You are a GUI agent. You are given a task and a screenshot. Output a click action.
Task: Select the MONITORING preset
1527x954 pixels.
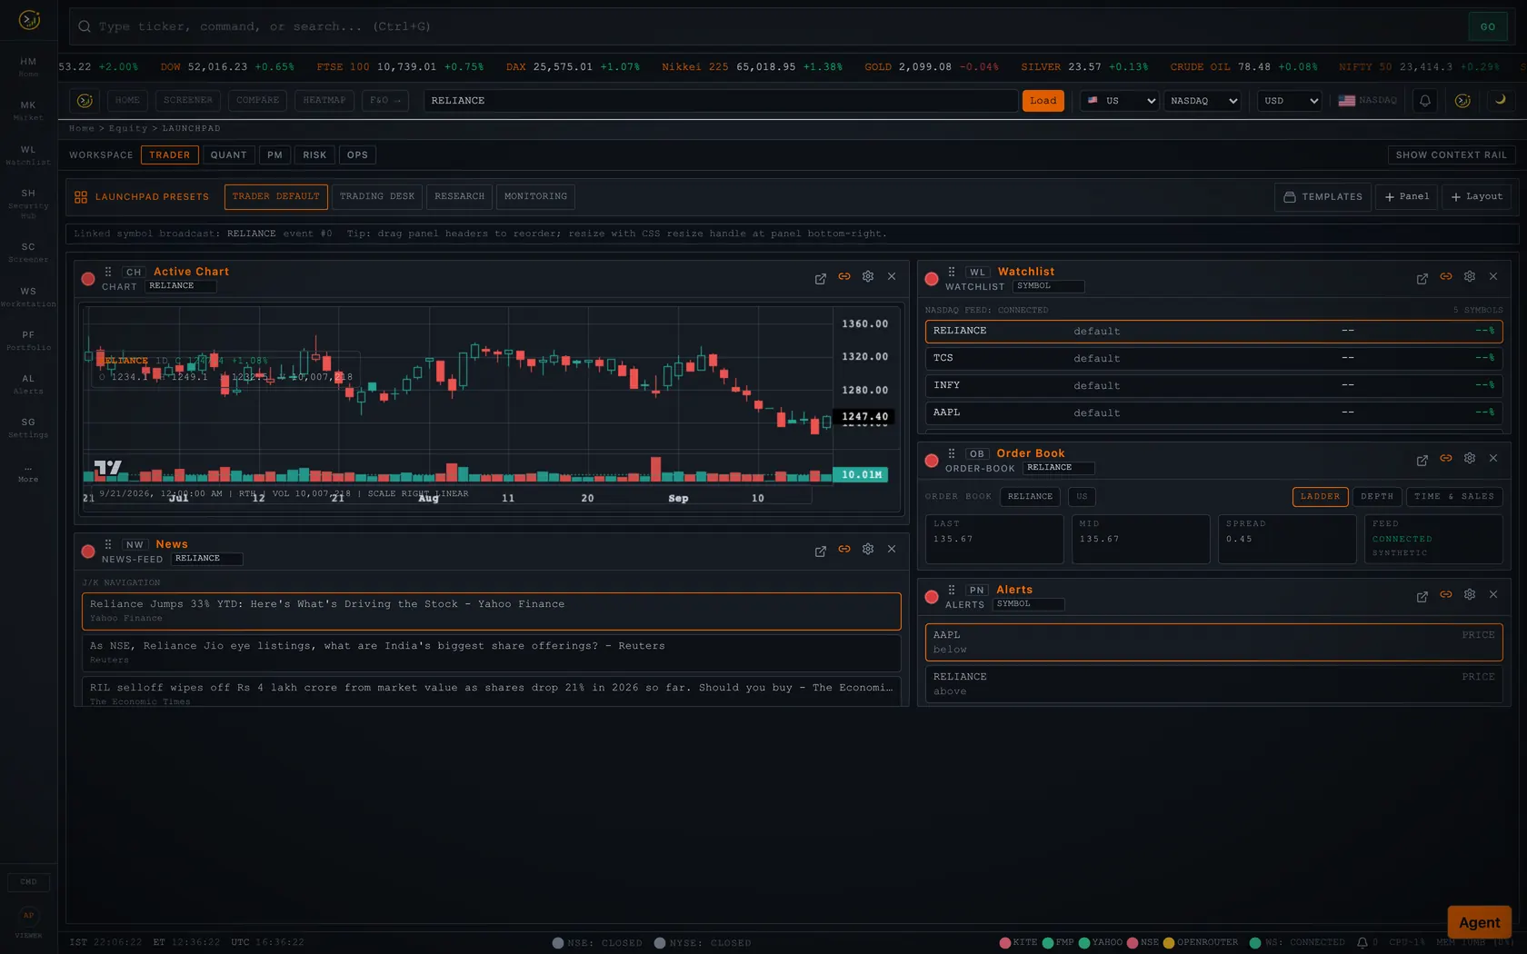pos(535,196)
